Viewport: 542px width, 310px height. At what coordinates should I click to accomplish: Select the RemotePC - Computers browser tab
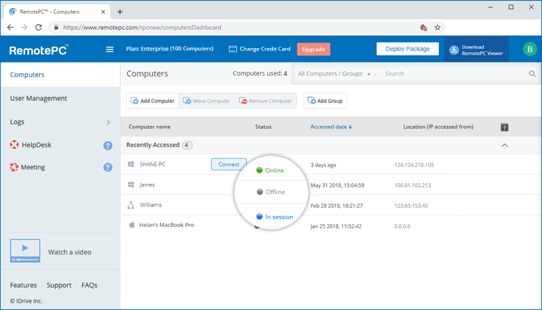point(58,12)
